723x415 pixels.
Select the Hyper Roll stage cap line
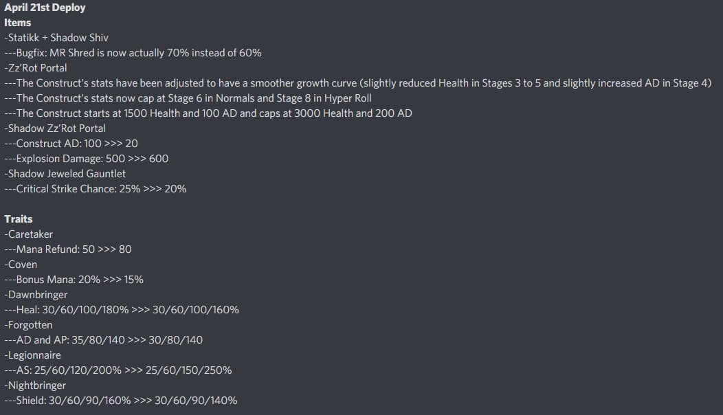point(188,98)
